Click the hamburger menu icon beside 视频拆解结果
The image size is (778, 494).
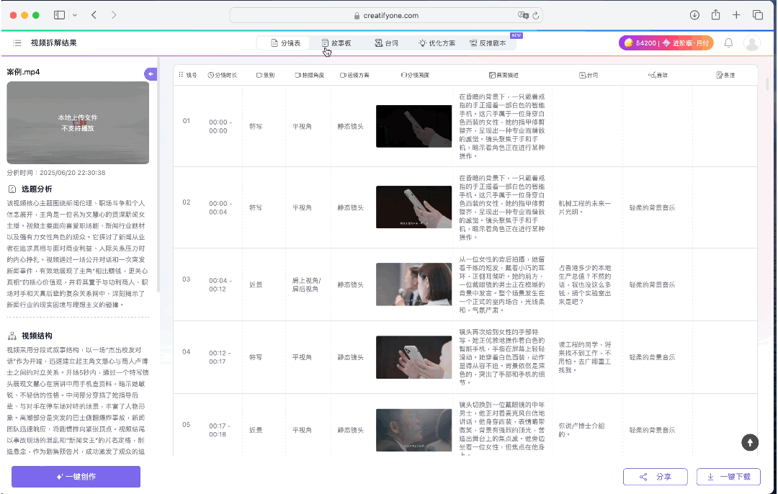pyautogui.click(x=17, y=43)
